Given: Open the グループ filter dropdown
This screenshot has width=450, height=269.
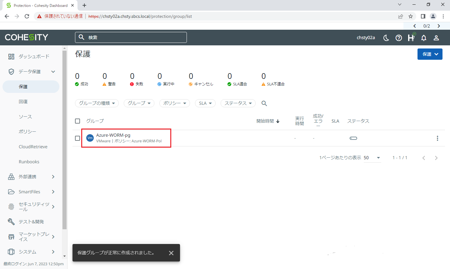Looking at the screenshot, I should pyautogui.click(x=139, y=103).
